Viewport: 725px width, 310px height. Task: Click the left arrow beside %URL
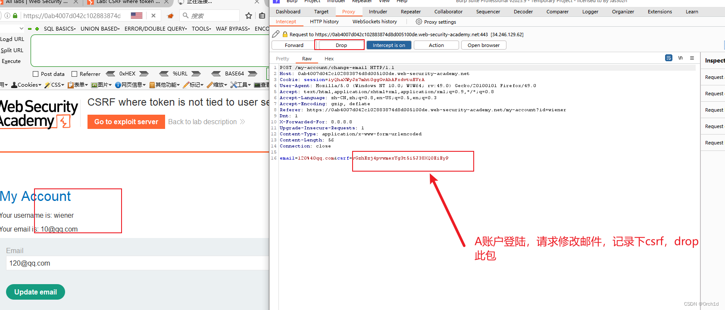(x=164, y=74)
